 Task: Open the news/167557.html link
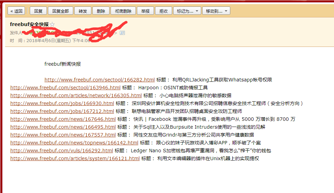click(x=63, y=135)
